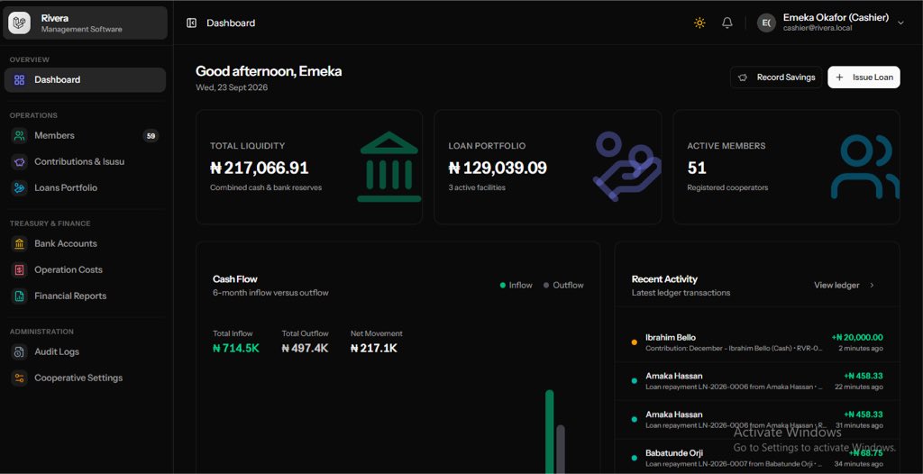Click the Total Outflow value ₦497.4K
Image resolution: width=923 pixels, height=474 pixels.
click(305, 348)
